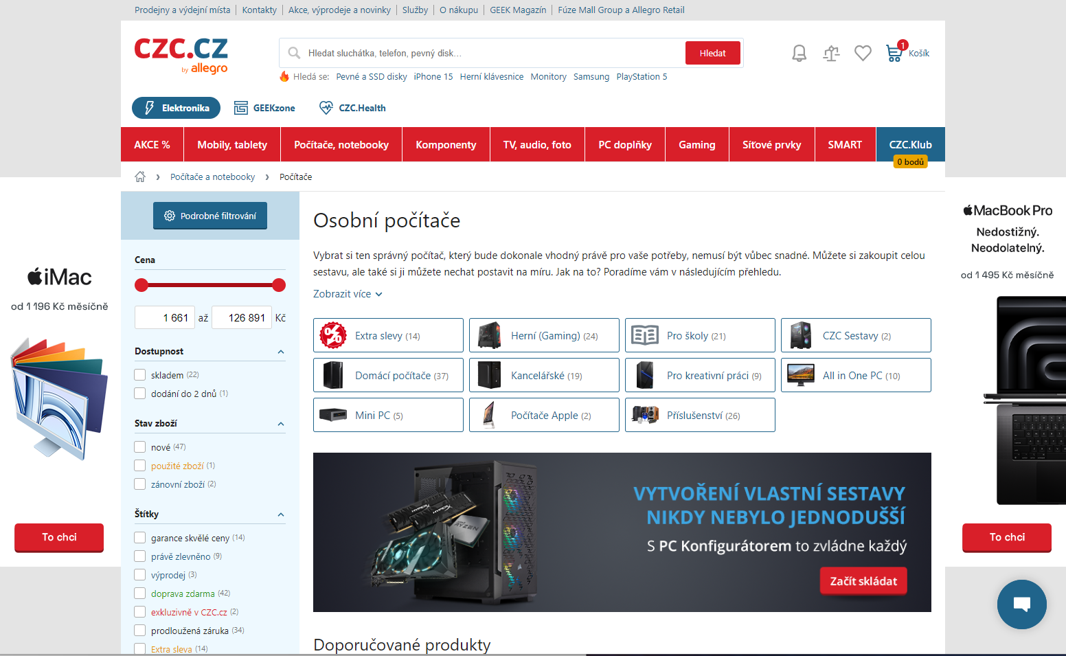1066x656 pixels.
Task: Check the právě zlevněno filter
Action: pos(140,556)
